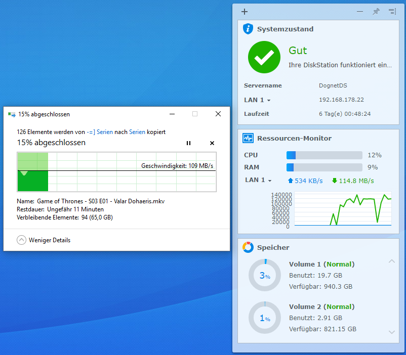This screenshot has width=406, height=355.
Task: Open Ressourcen-Monitor via its waveform icon
Action: [248, 138]
